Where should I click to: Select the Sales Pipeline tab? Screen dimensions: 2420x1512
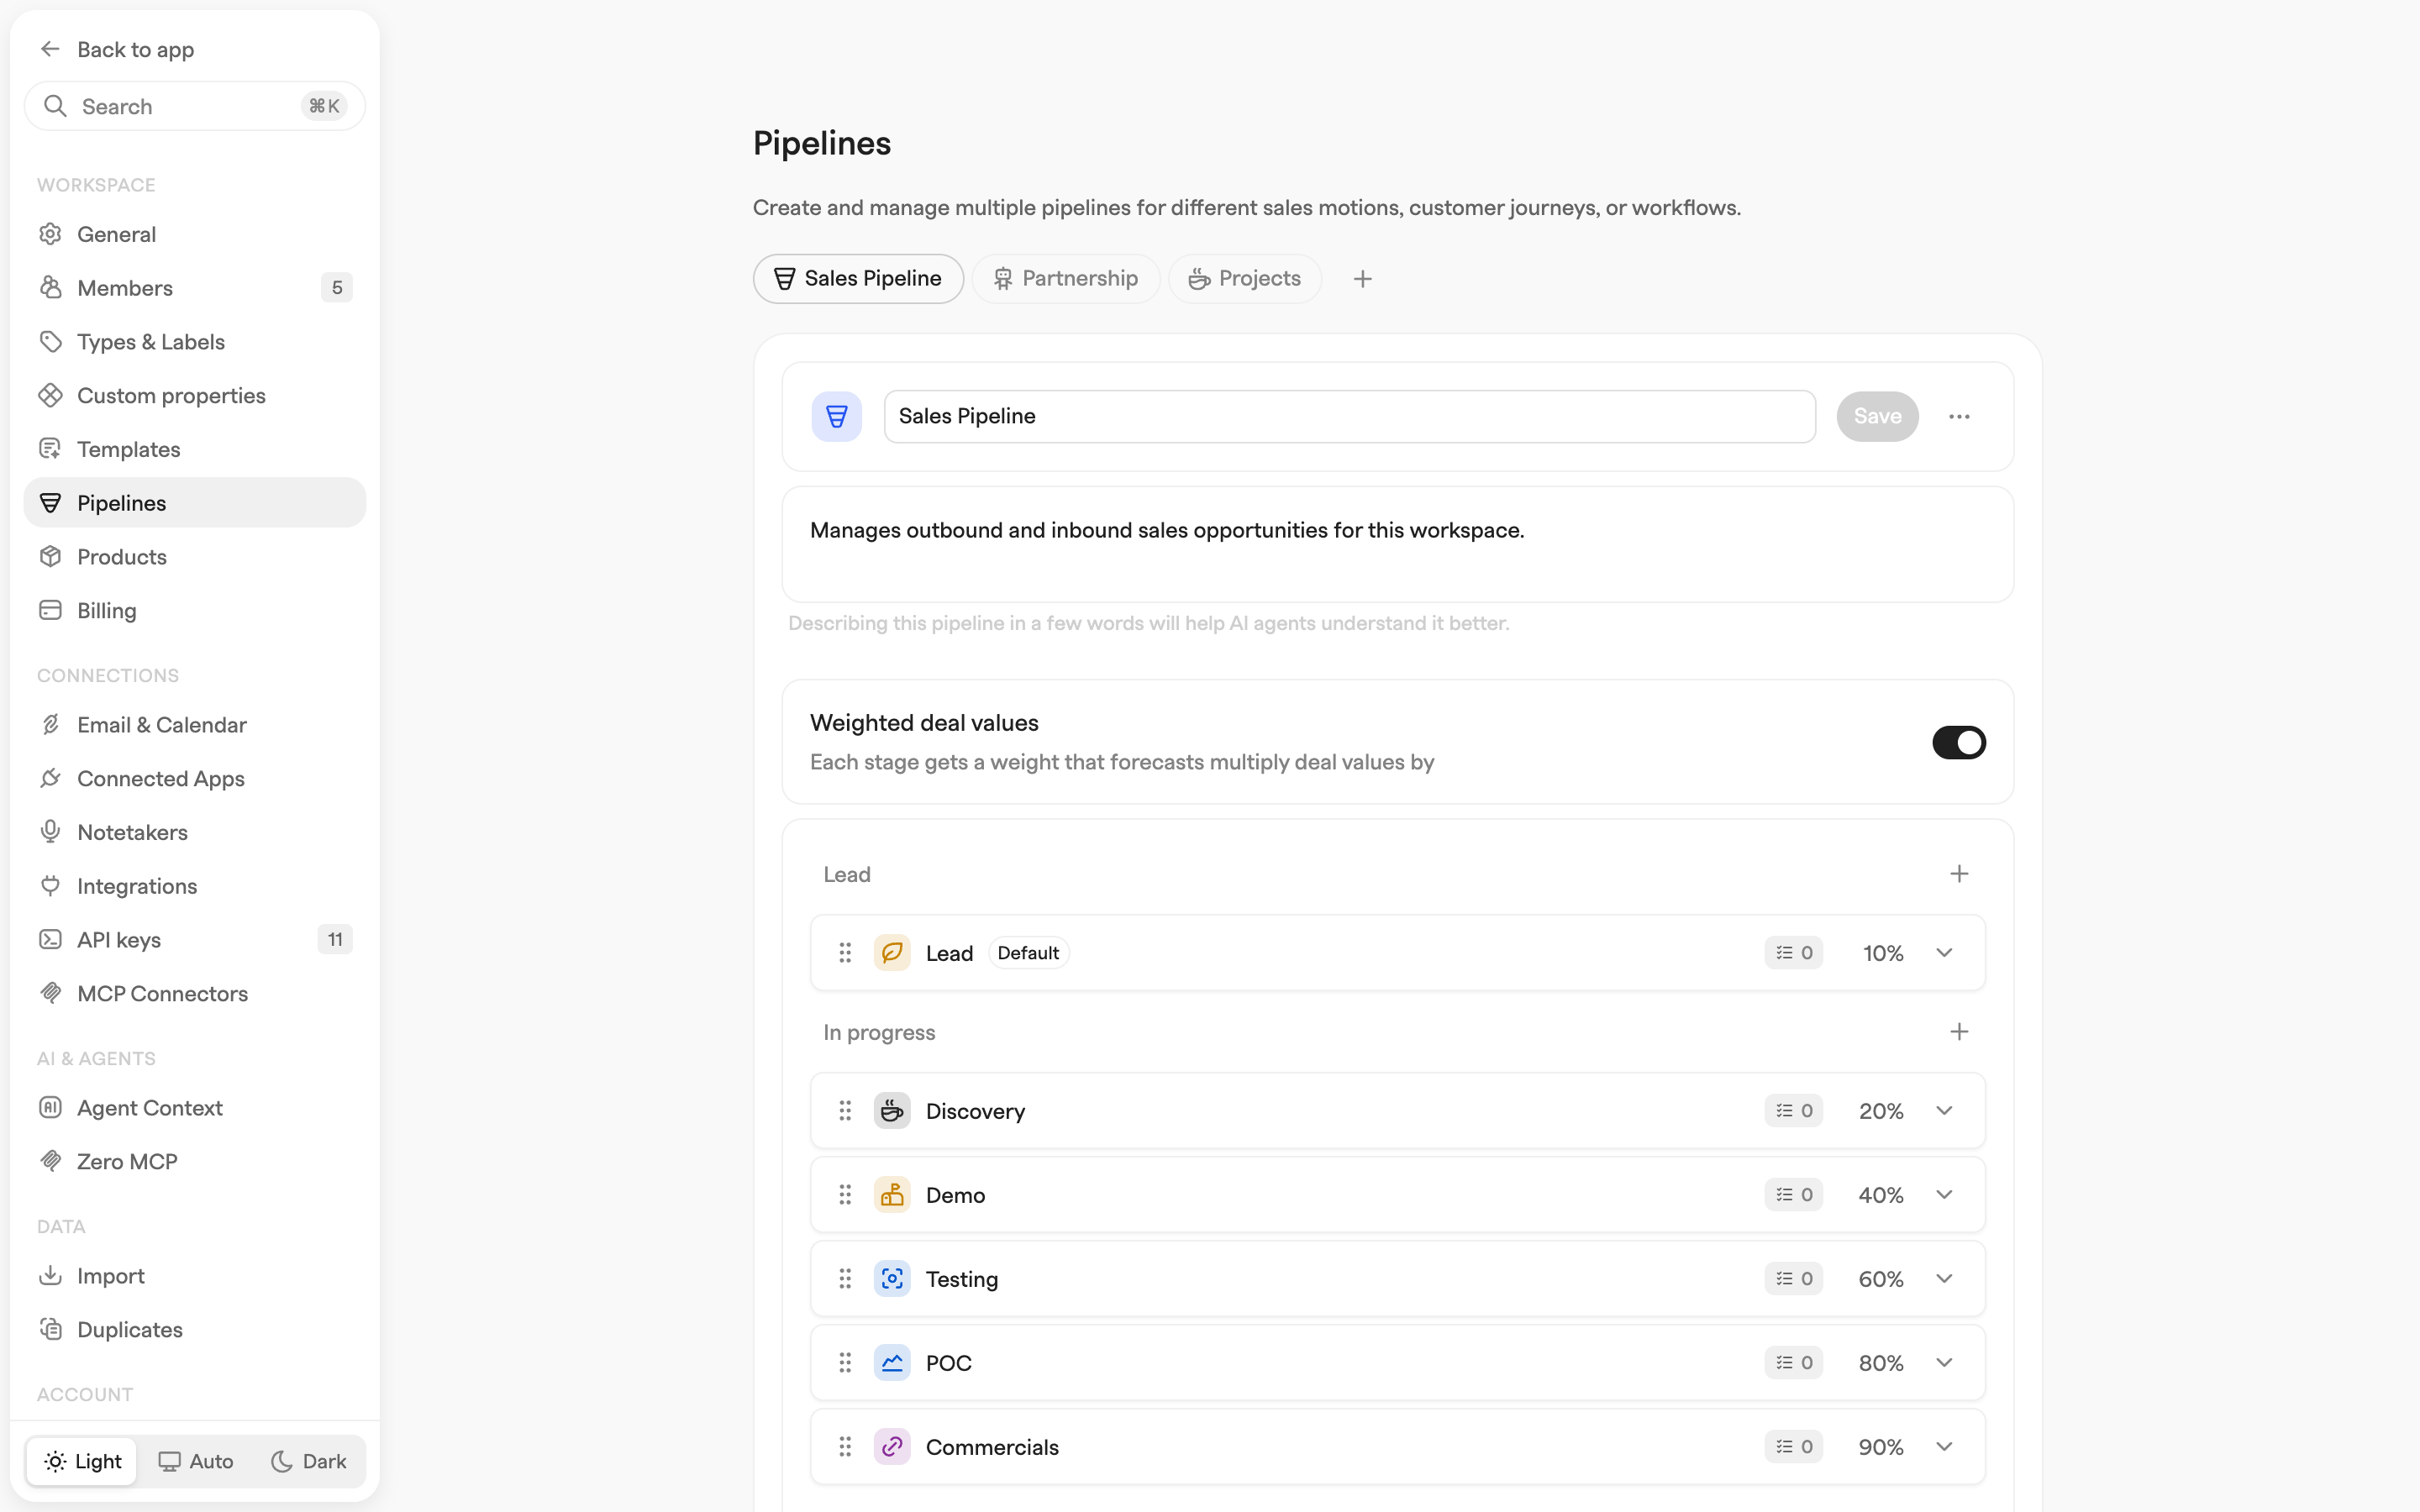point(858,279)
